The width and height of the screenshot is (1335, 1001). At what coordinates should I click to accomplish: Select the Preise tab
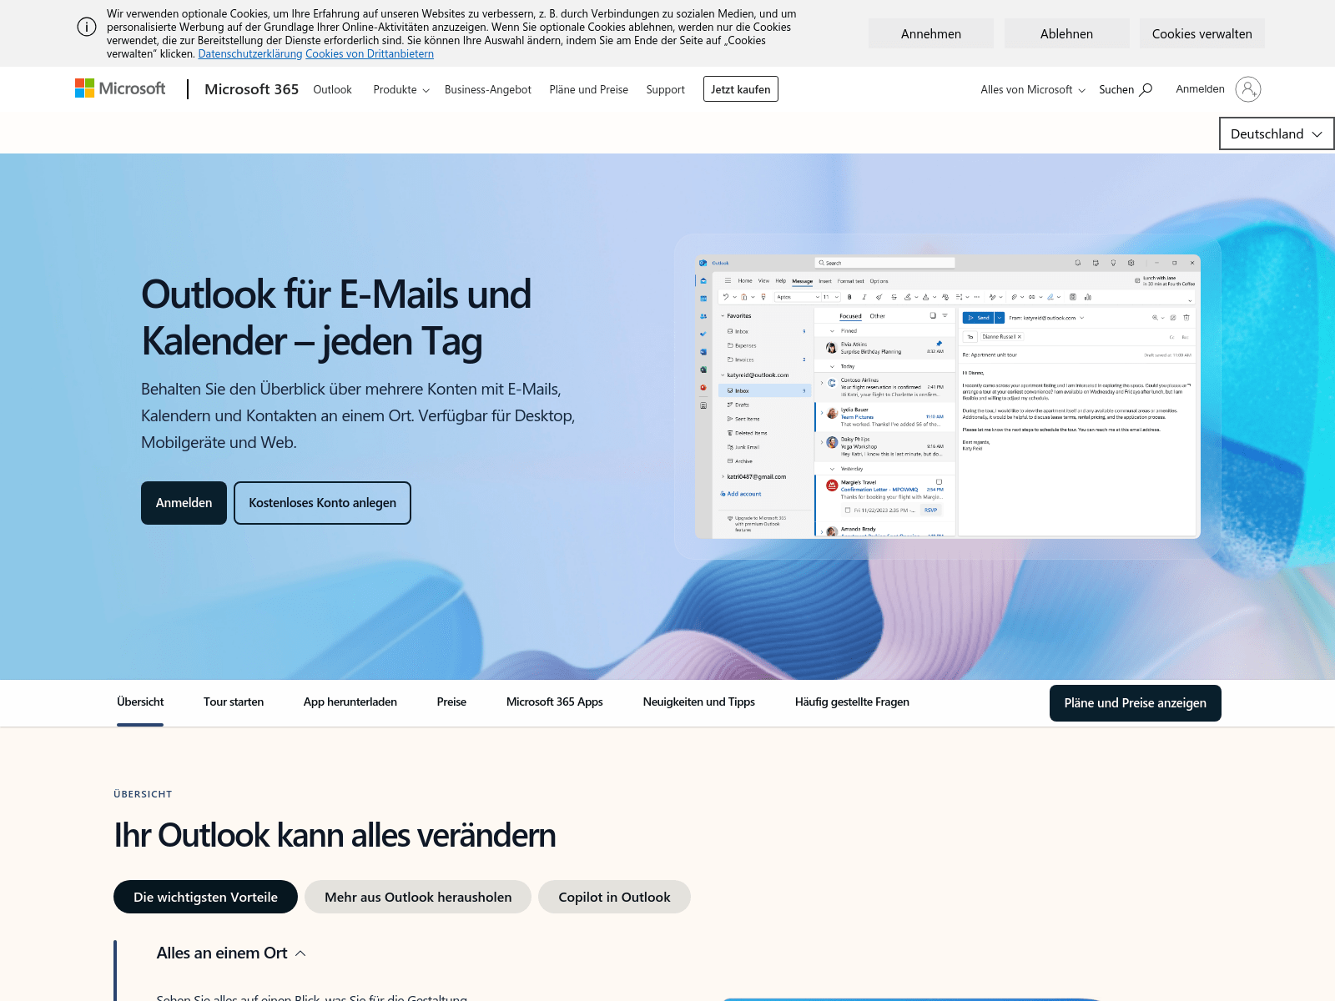click(451, 702)
